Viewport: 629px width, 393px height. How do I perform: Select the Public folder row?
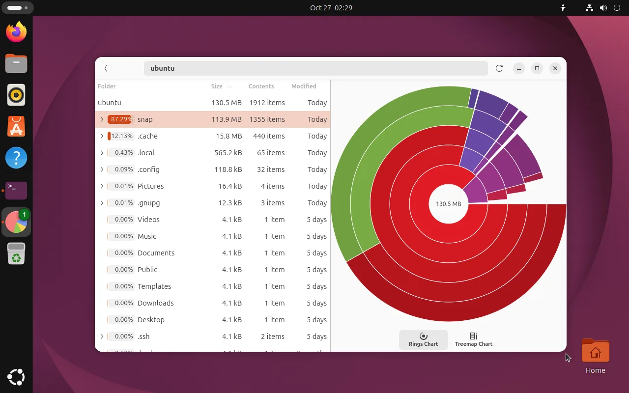point(212,270)
